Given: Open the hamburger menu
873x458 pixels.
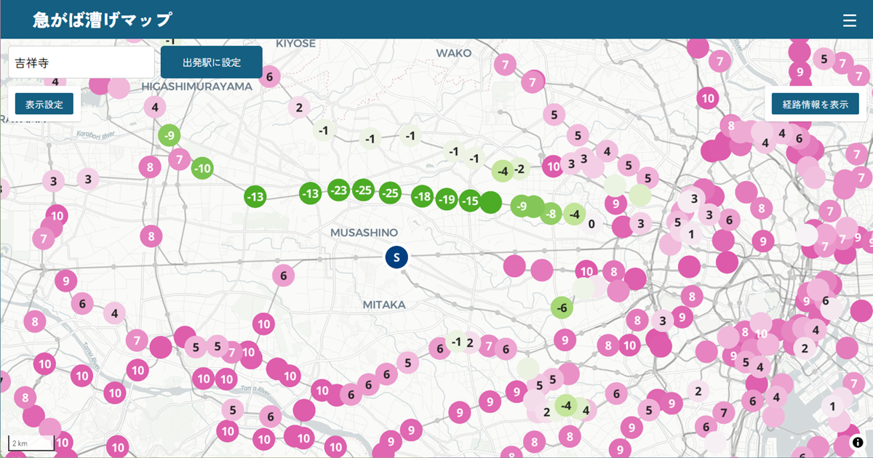Looking at the screenshot, I should pyautogui.click(x=849, y=20).
